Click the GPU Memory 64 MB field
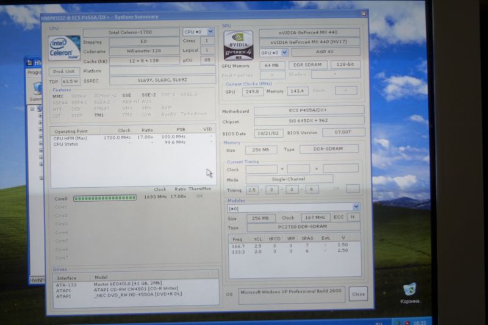Screen dimensions: 488x325 271,65
